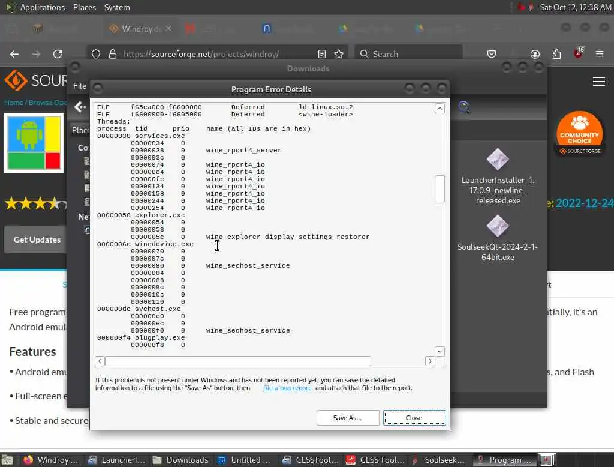Click the 'plugplay.exe' process line
The height and width of the screenshot is (467, 614).
click(141, 337)
